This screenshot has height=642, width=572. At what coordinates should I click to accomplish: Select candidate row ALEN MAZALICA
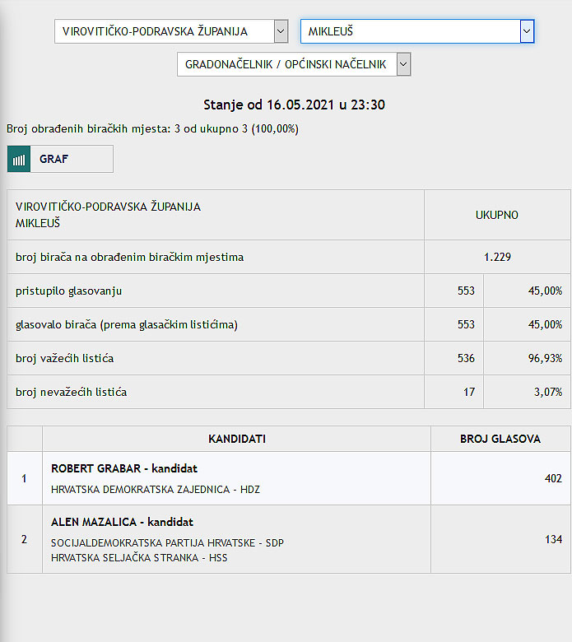point(289,539)
